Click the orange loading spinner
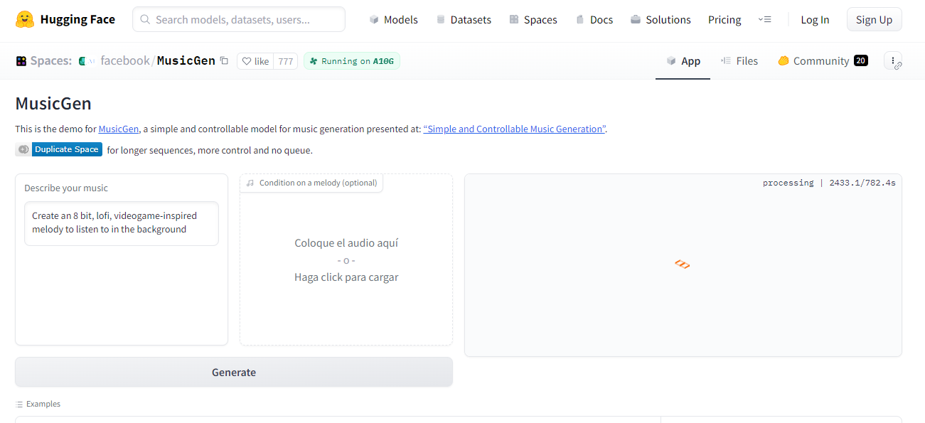The height and width of the screenshot is (423, 925). pyautogui.click(x=683, y=264)
